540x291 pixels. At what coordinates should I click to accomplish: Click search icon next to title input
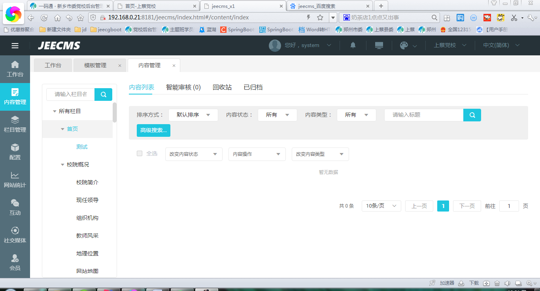coord(472,115)
